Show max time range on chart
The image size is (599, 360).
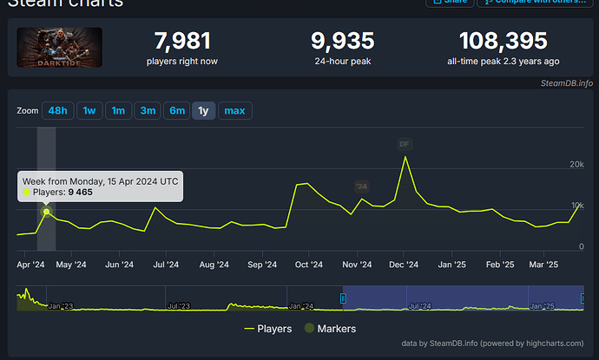tap(234, 111)
